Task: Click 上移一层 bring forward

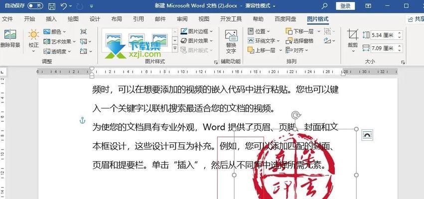Action: click(x=262, y=50)
